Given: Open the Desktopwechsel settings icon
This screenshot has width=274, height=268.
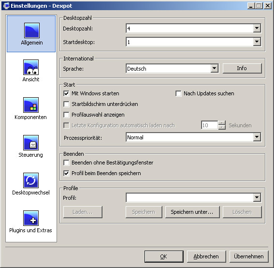Looking at the screenshot, I should tap(31, 180).
